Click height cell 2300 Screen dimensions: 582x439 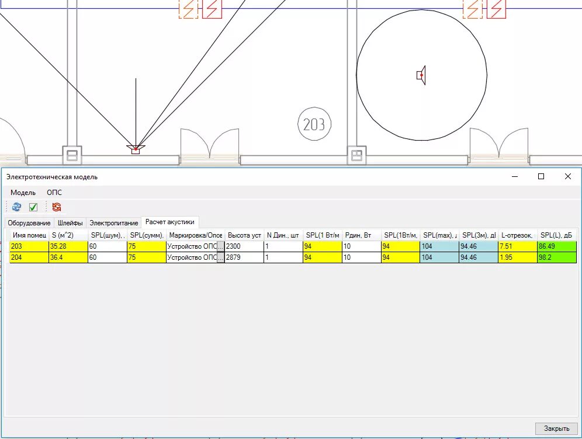(244, 246)
